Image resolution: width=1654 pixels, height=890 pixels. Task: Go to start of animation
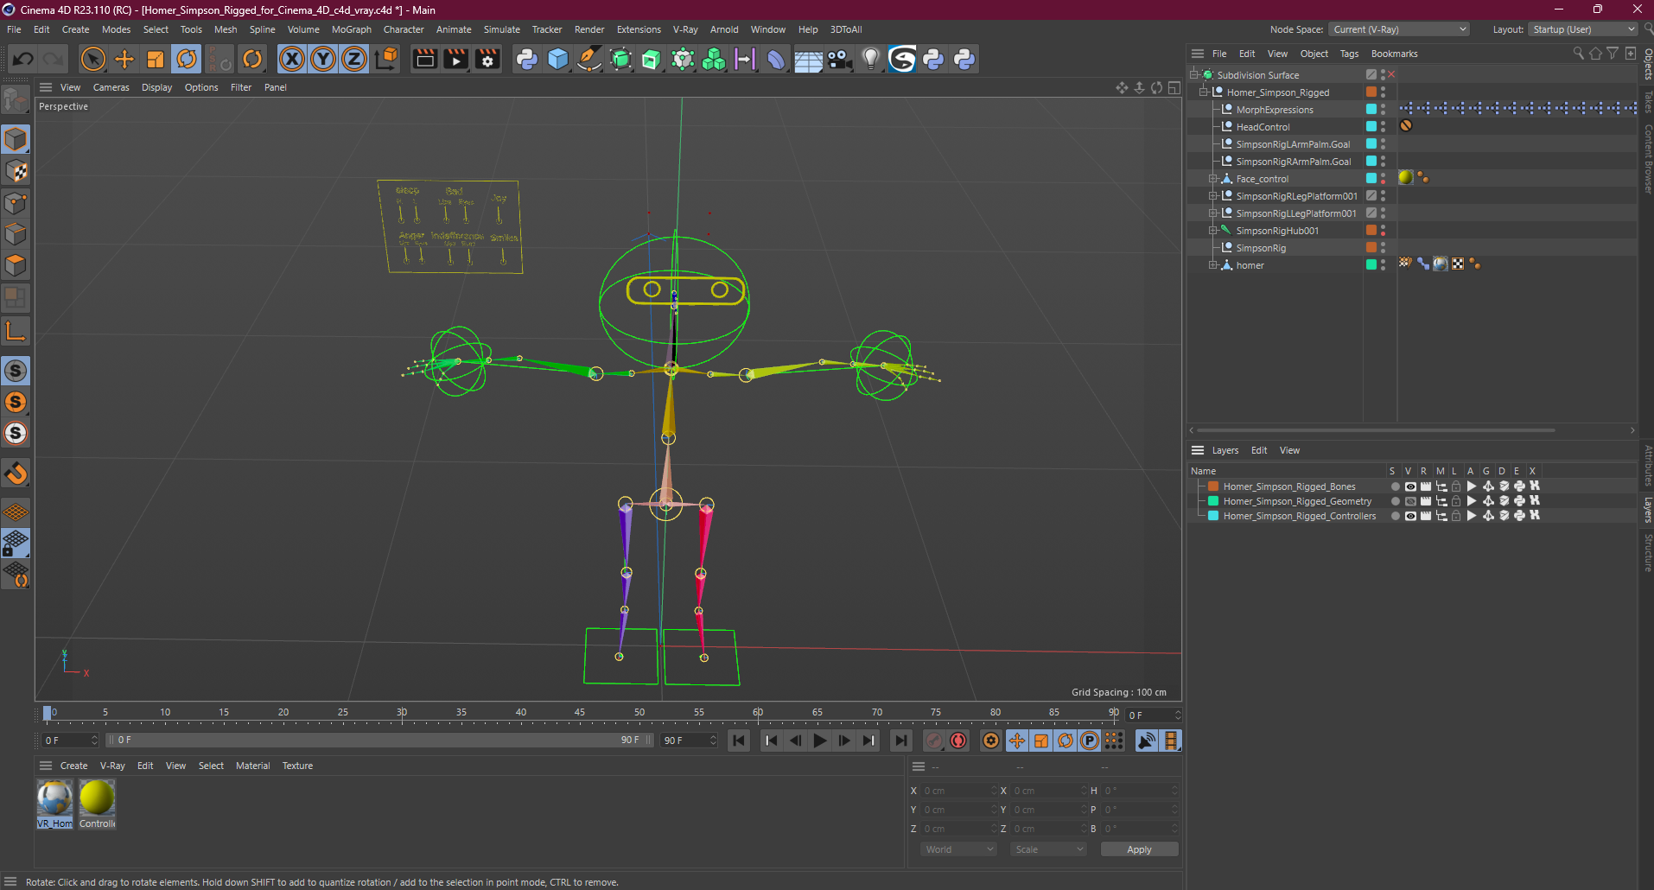tap(738, 741)
